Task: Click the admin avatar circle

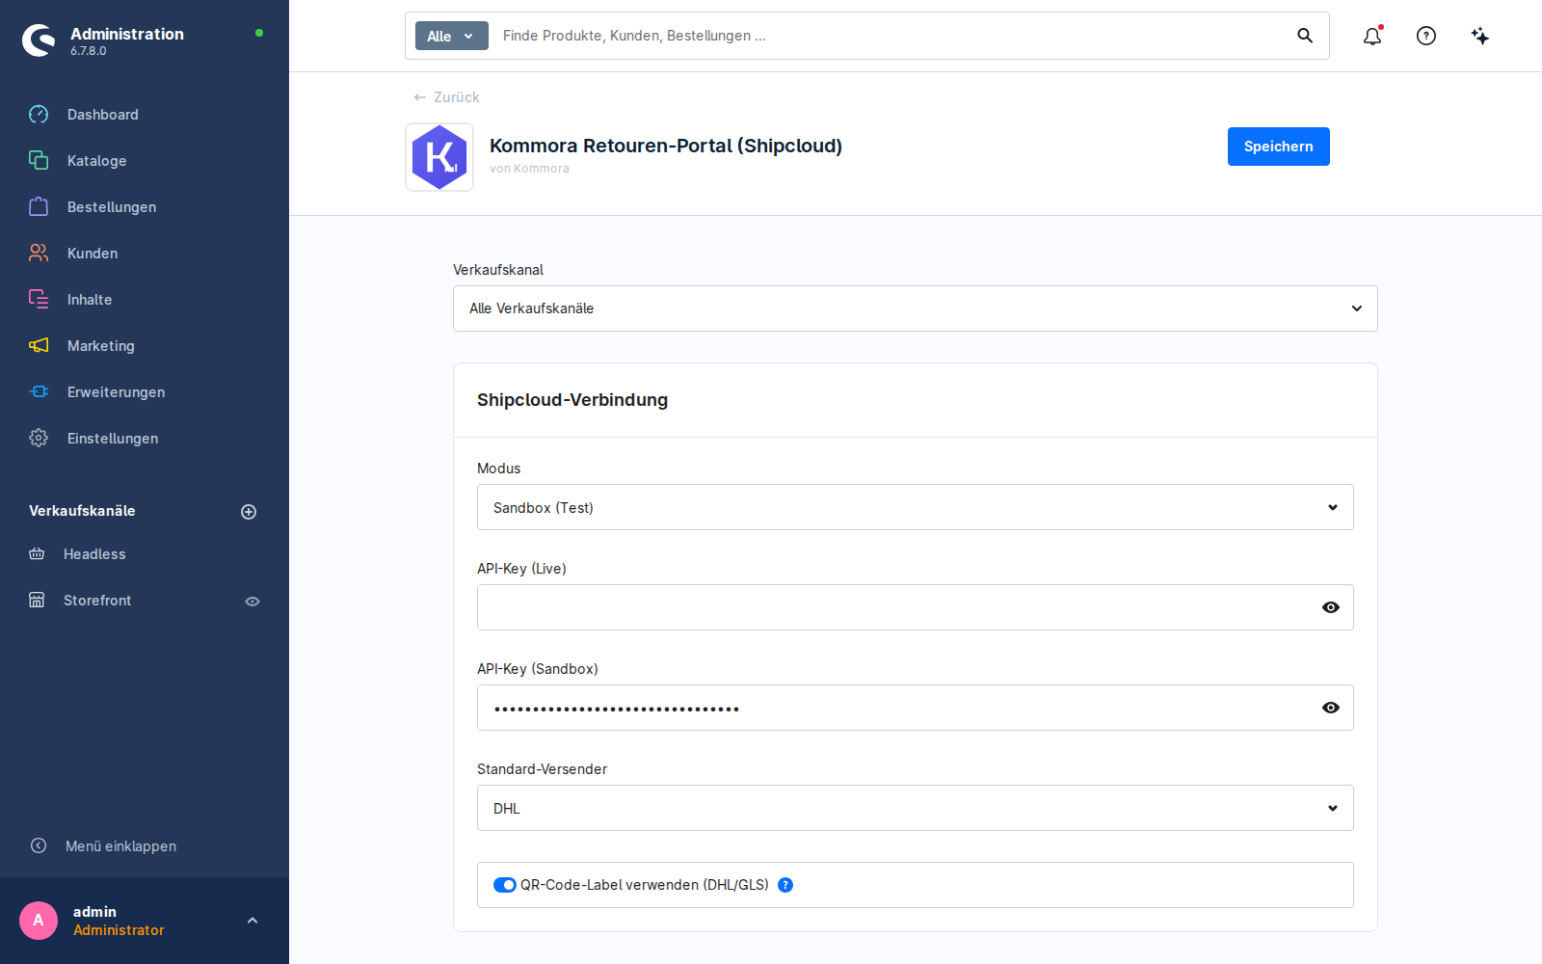Action: click(39, 921)
